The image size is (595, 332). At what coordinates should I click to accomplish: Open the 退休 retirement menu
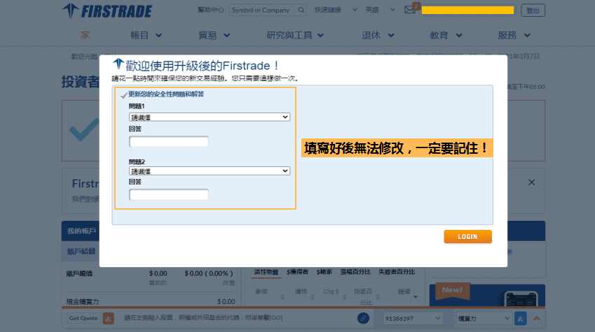[378, 35]
